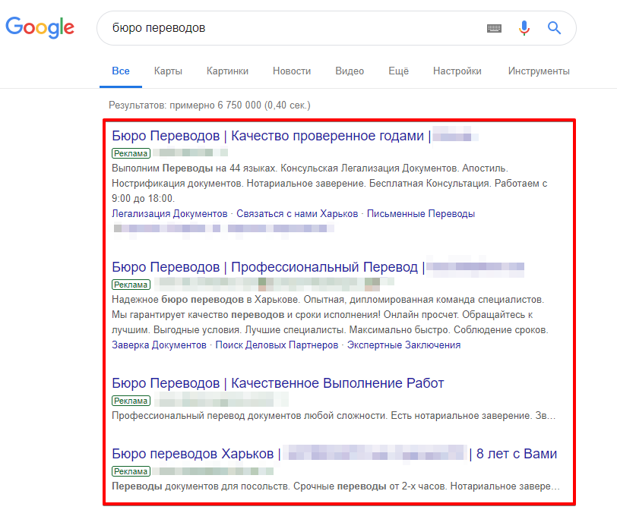The height and width of the screenshot is (513, 617).
Task: Activate voice search with the microphone icon
Action: 524,27
